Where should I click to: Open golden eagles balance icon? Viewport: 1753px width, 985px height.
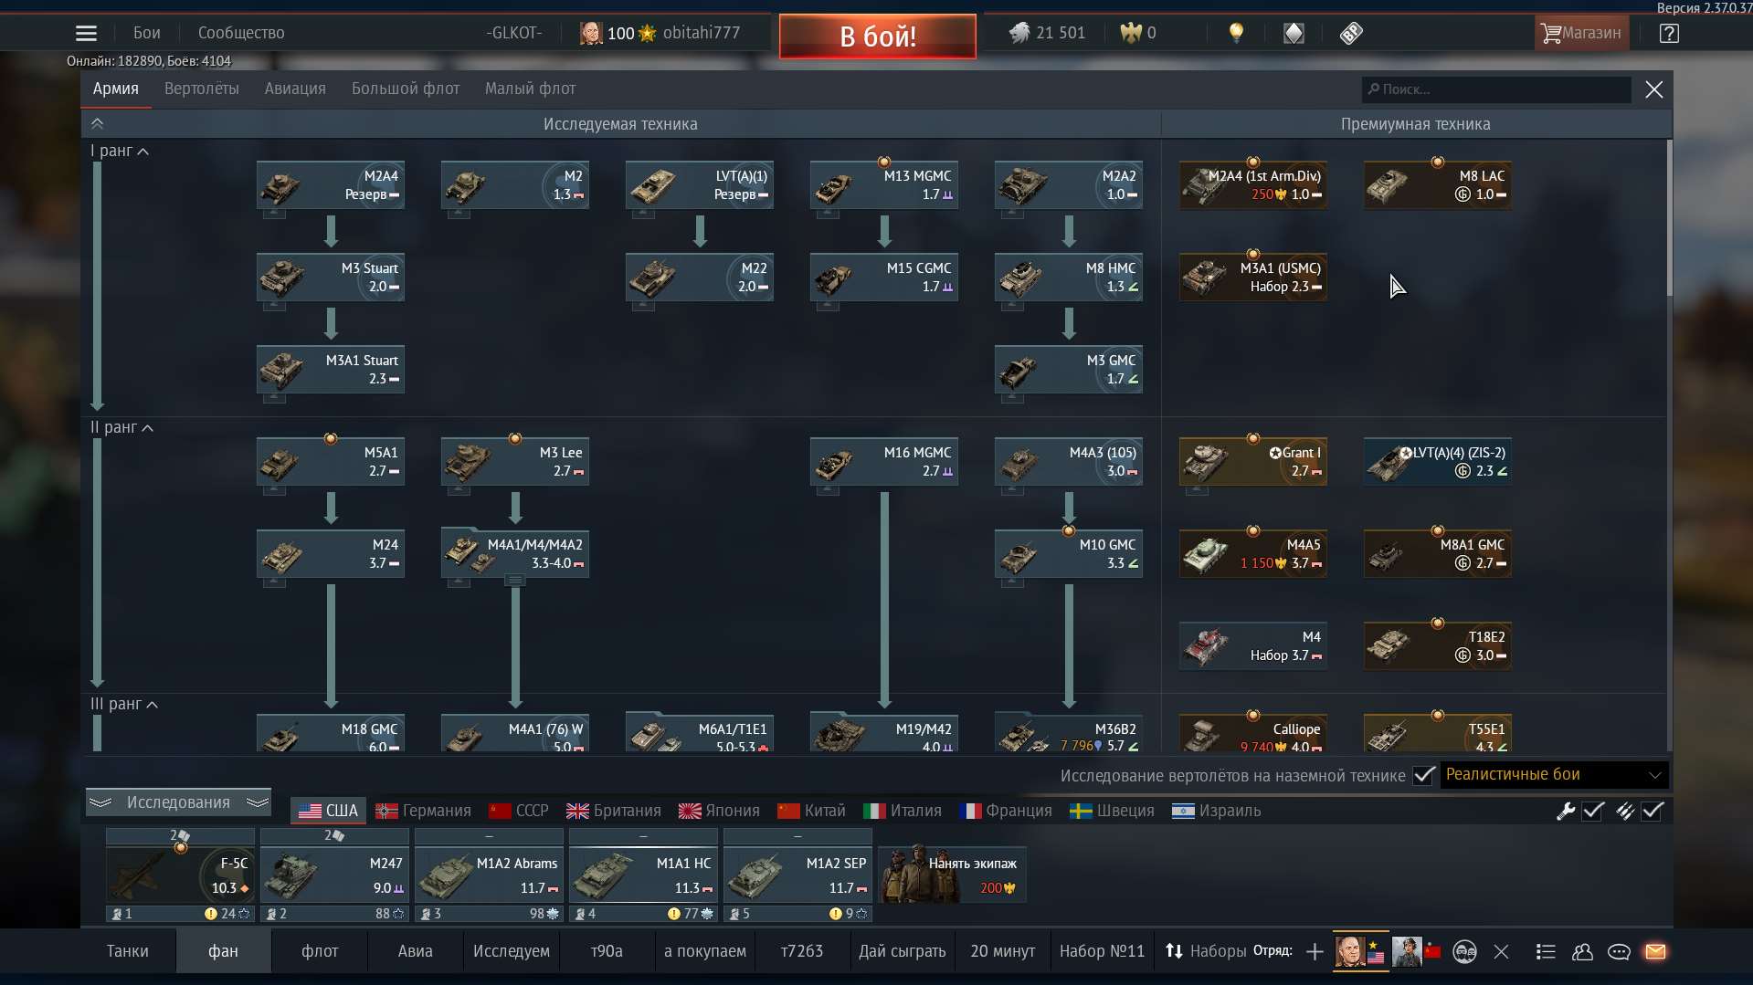coord(1131,33)
